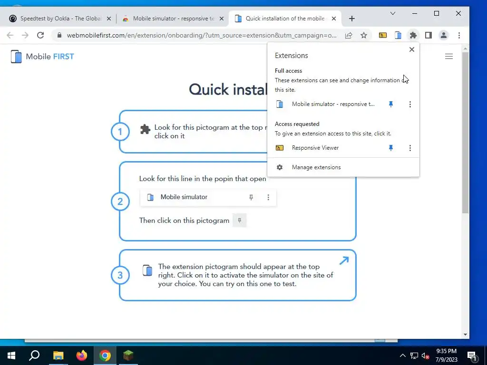This screenshot has width=487, height=365.
Task: Open Windows taskbar search
Action: pyautogui.click(x=34, y=355)
